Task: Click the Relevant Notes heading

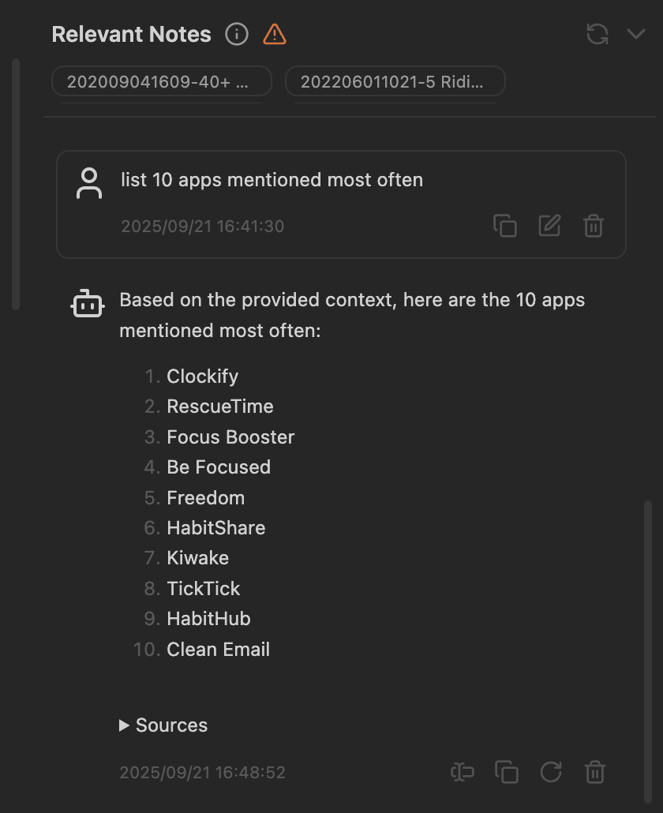Action: click(x=132, y=35)
